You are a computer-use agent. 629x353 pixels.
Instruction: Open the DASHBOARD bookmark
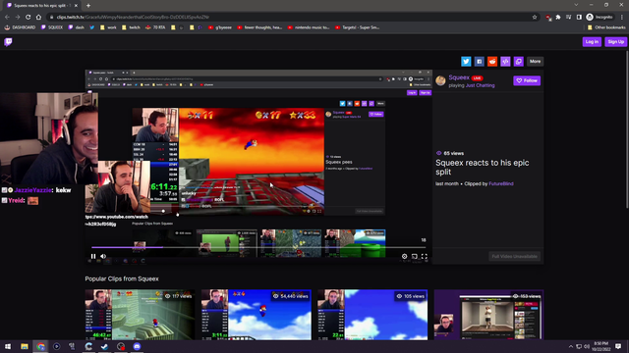tap(20, 27)
